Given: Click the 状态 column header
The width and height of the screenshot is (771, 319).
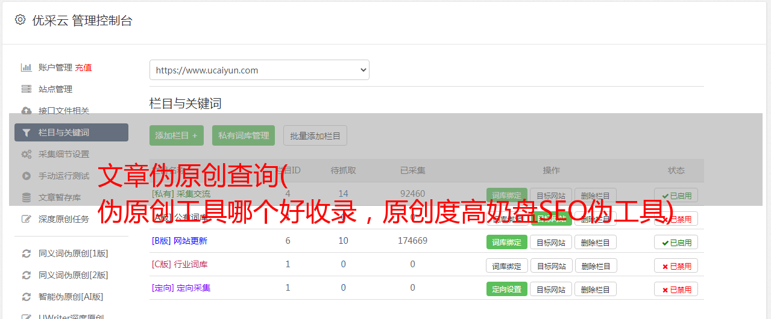Looking at the screenshot, I should tap(676, 170).
